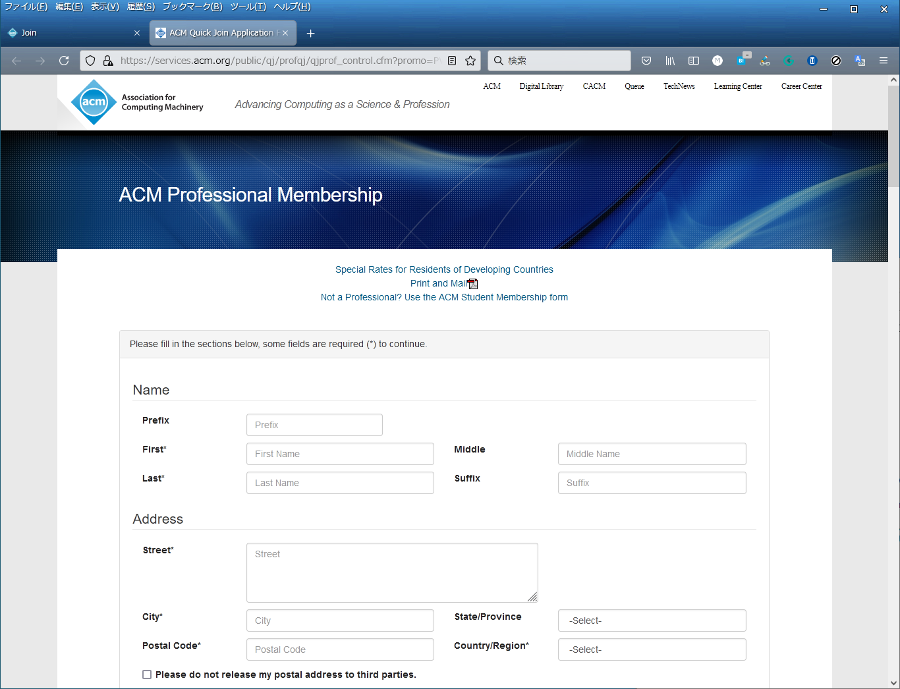Screen dimensions: 900x689
Task: Open the tracking protection shield icon
Action: click(x=90, y=61)
